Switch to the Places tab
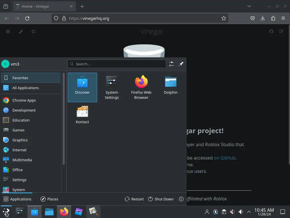This screenshot has width=290, height=218. [49, 199]
